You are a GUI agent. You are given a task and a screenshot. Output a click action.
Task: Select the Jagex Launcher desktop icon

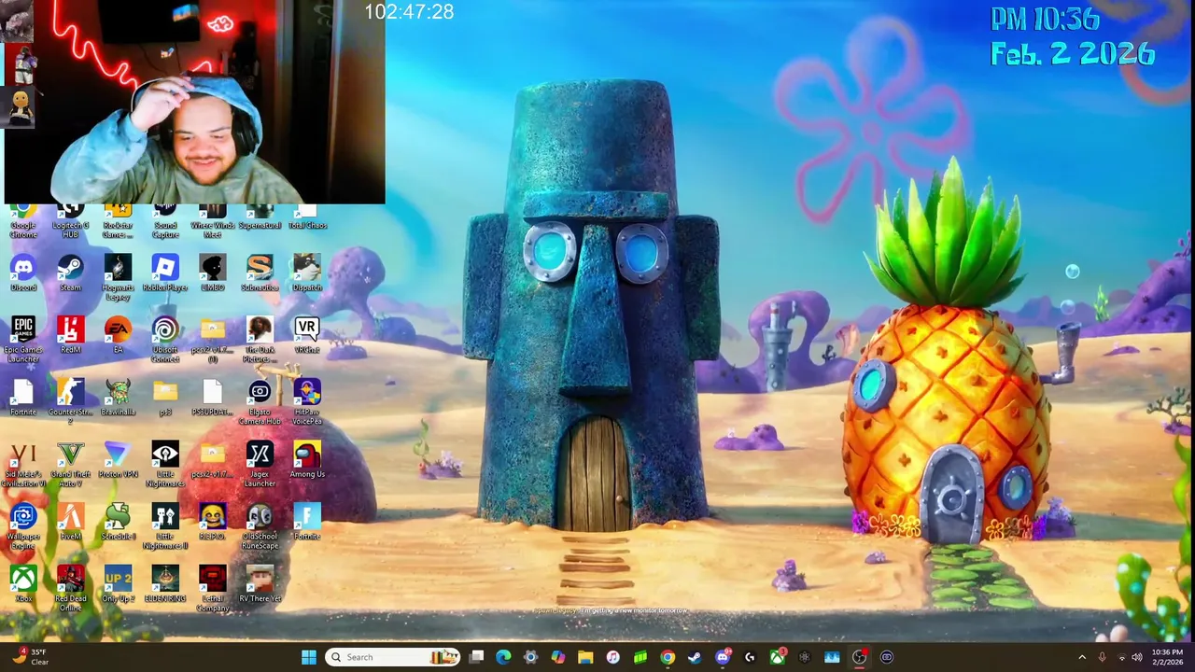260,464
